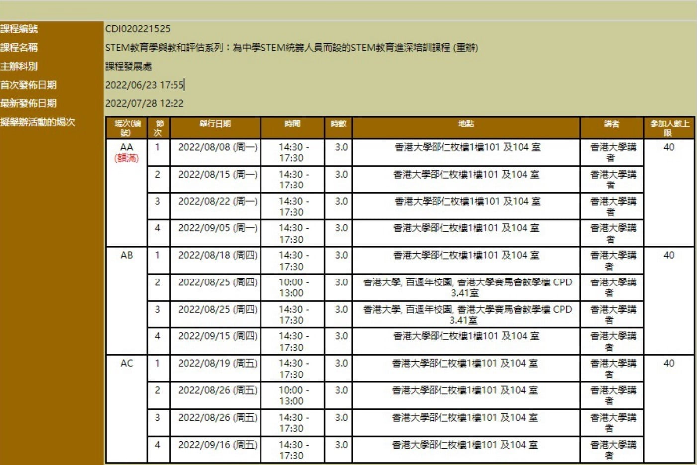697x465 pixels.
Task: Click the 講者 column header
Action: pos(611,124)
